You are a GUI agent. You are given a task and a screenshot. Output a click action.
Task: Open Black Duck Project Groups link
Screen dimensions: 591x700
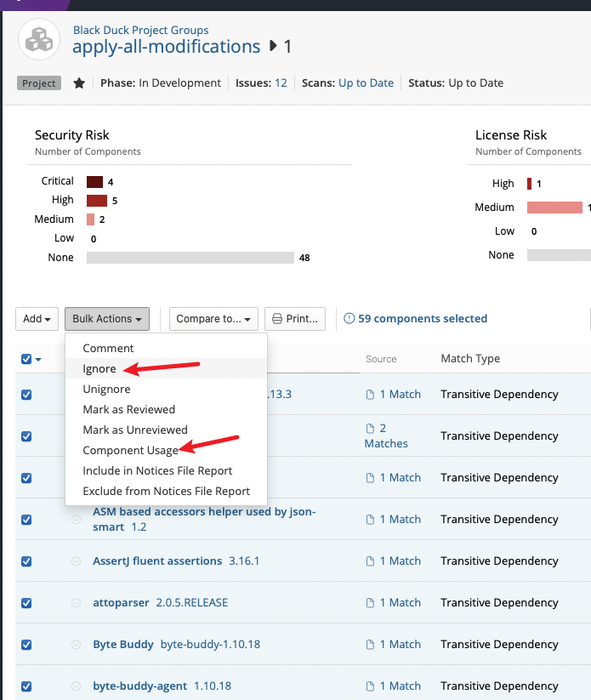pyautogui.click(x=140, y=30)
